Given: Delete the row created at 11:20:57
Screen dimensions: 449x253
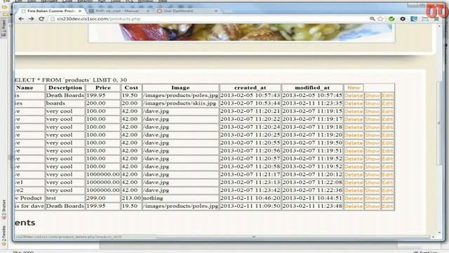Looking at the screenshot, I should tap(354, 159).
